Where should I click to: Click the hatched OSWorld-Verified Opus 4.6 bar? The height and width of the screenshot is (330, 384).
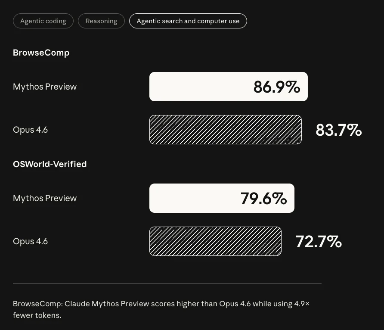click(x=216, y=241)
